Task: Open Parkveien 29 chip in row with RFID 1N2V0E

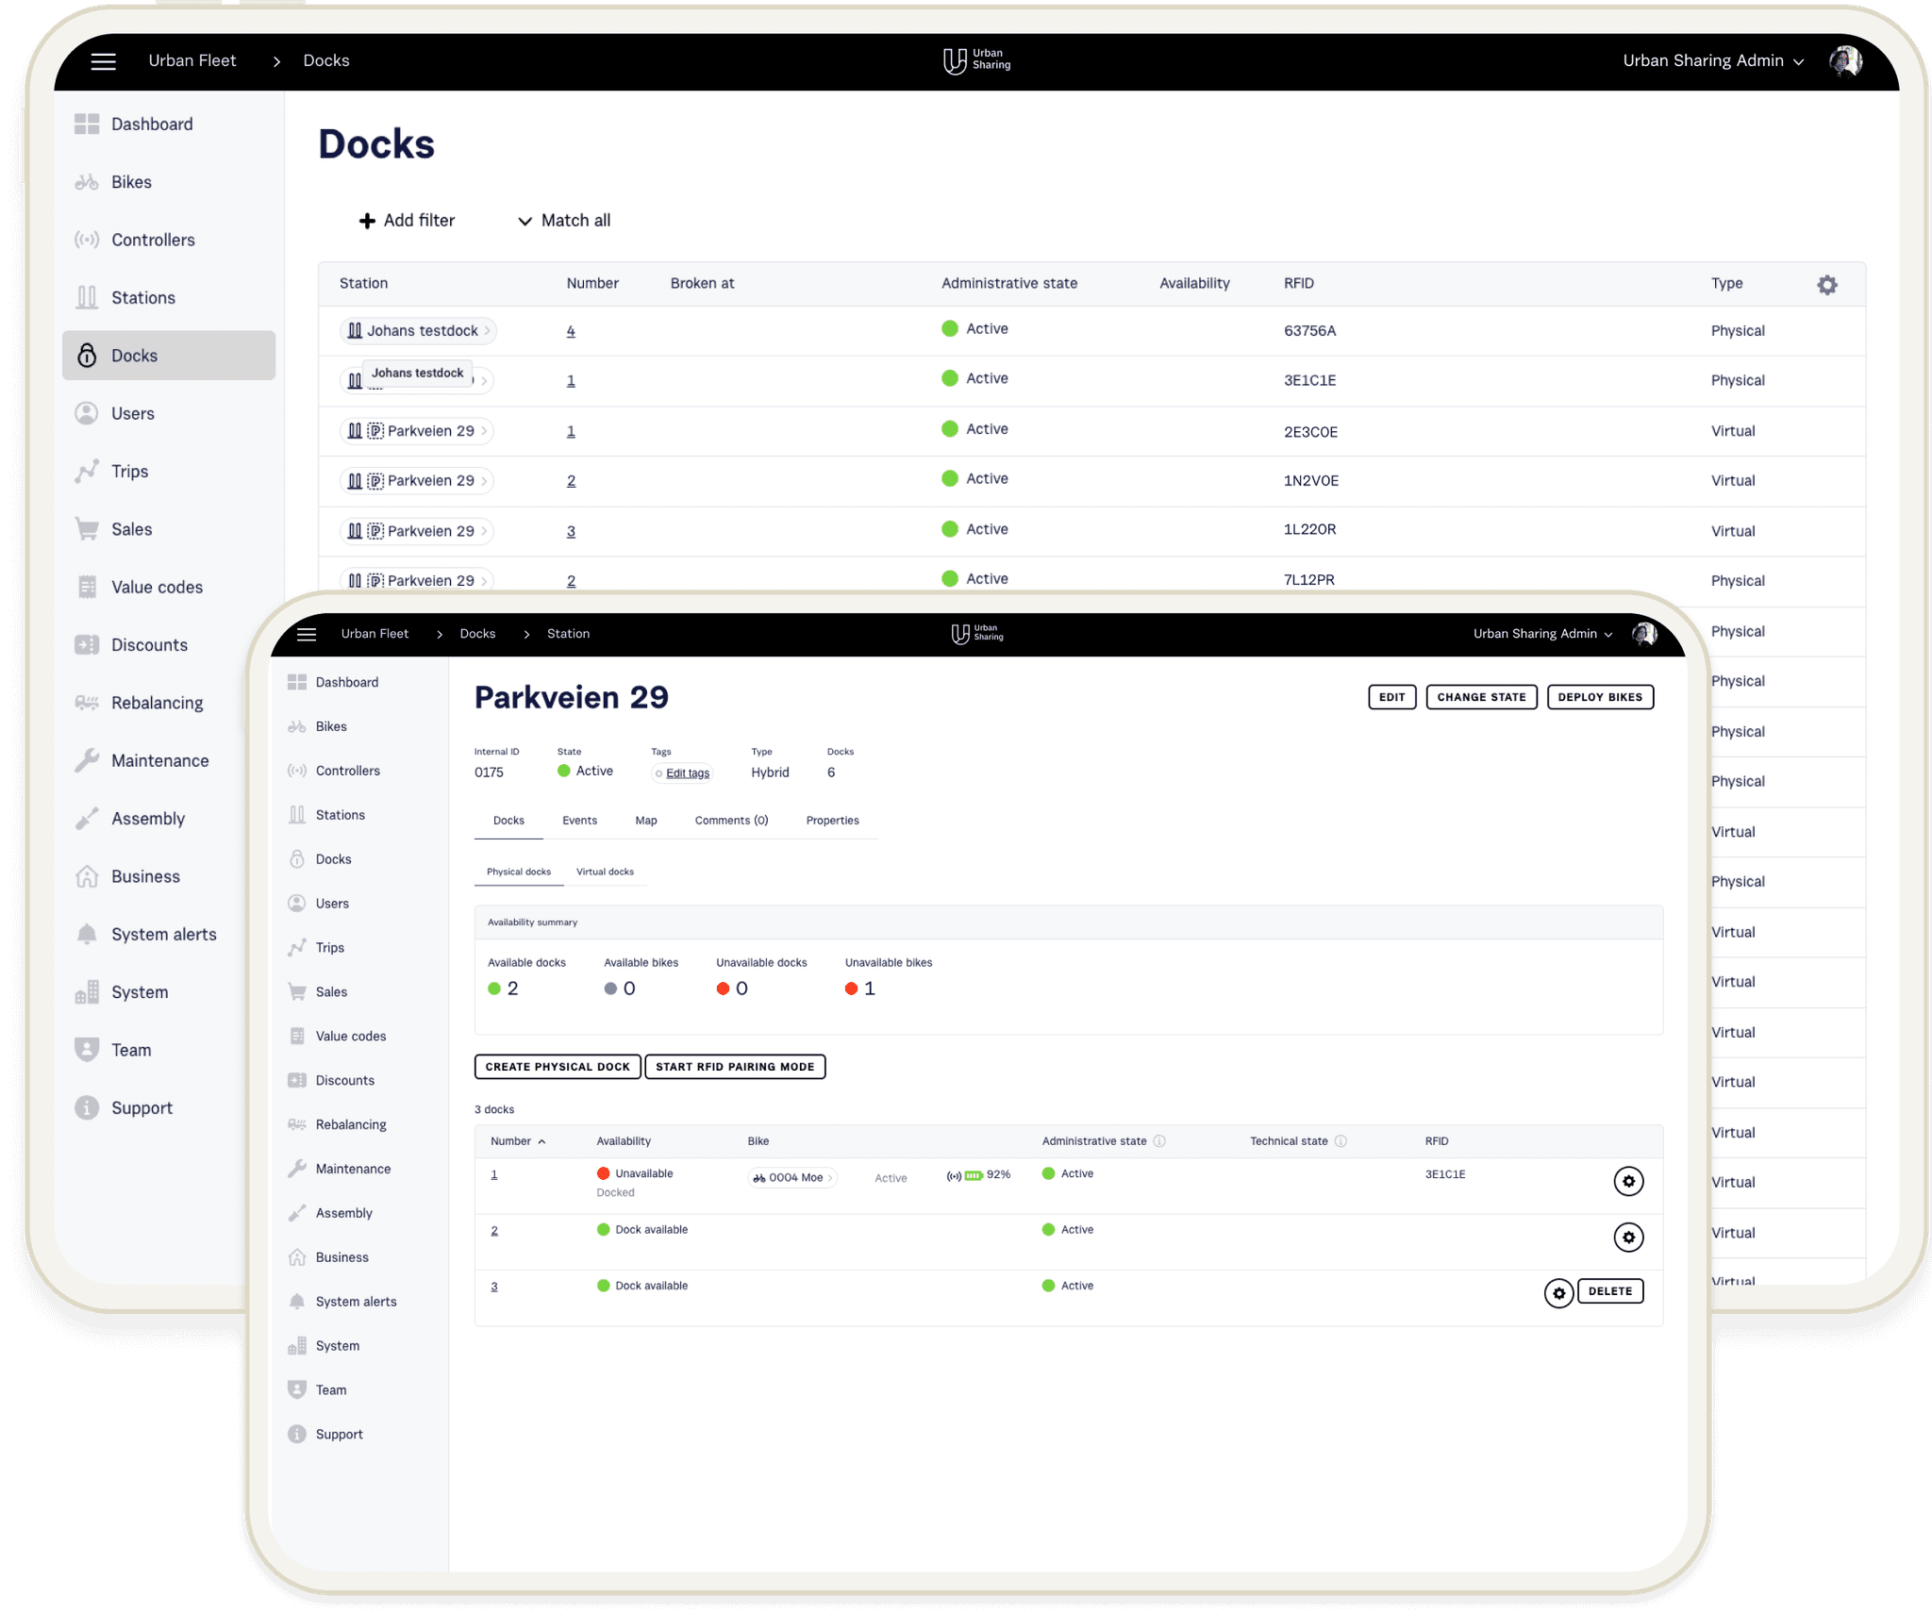Action: pyautogui.click(x=417, y=481)
